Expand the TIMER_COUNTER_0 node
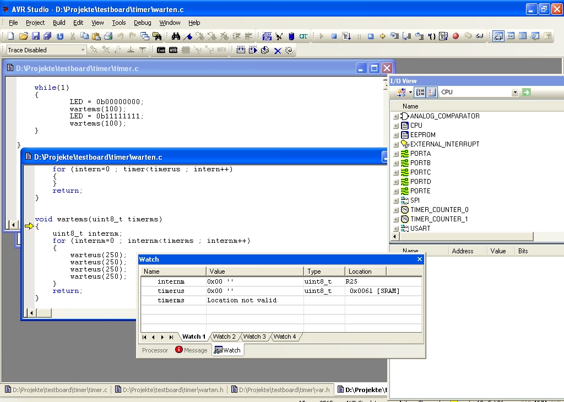 click(395, 210)
